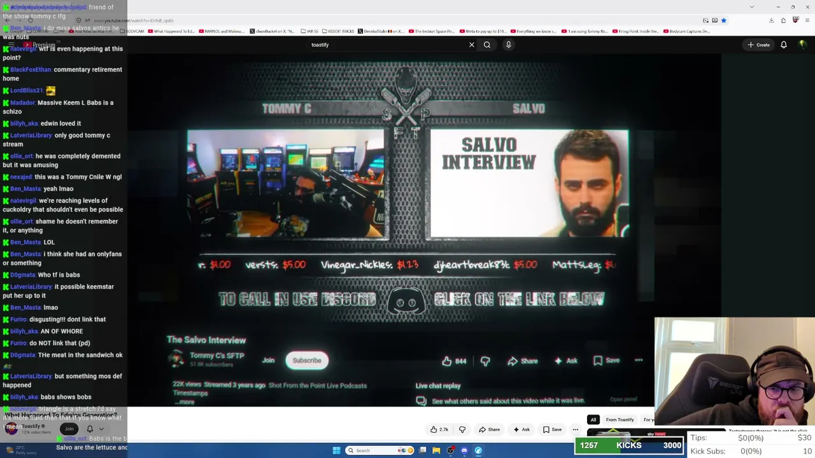Open the 'Bodycam Captures De...' bookmark
815x458 pixels.
click(686, 31)
